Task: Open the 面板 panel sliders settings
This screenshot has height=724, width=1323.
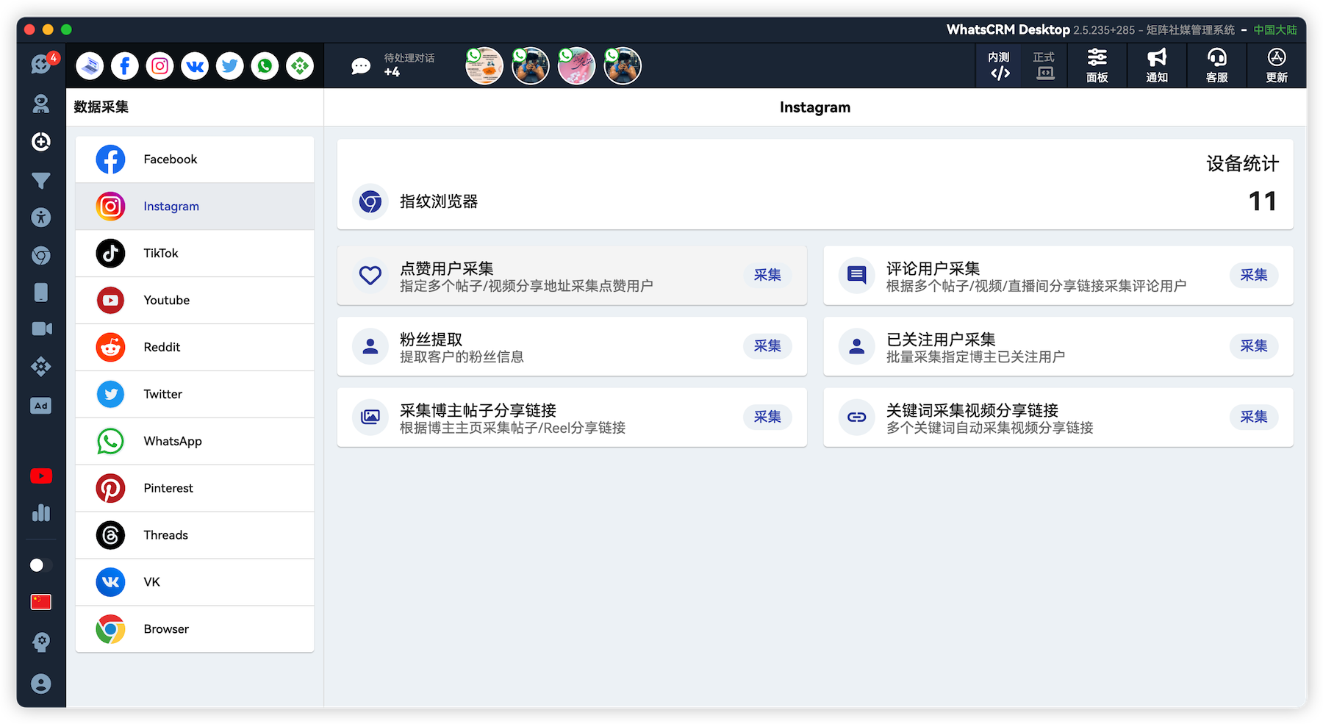Action: click(x=1097, y=65)
